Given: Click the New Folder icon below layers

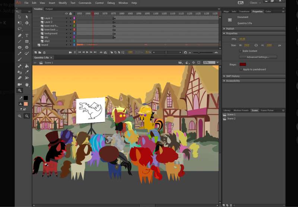Looking at the screenshot, I should click(x=40, y=52).
